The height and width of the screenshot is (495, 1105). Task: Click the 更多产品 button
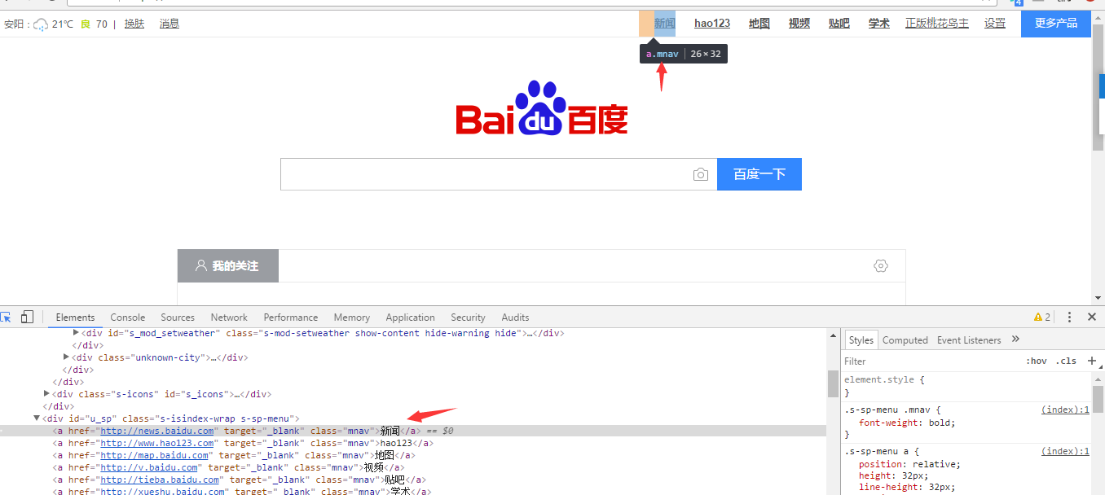[x=1056, y=24]
